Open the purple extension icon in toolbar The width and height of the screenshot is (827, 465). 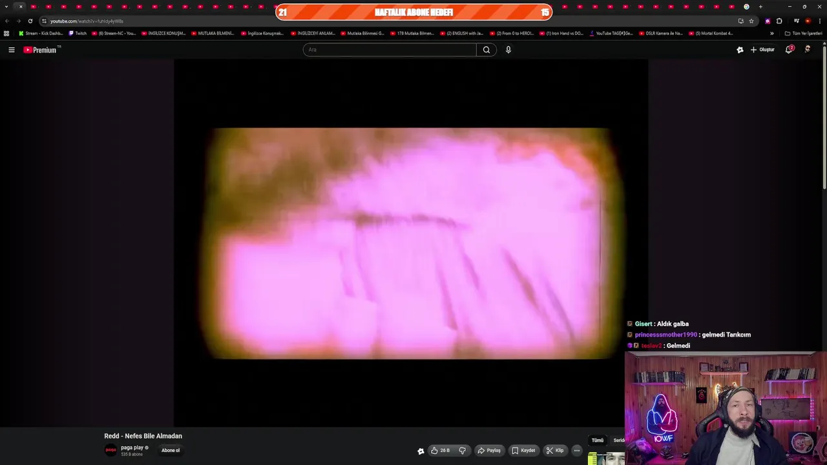point(768,21)
